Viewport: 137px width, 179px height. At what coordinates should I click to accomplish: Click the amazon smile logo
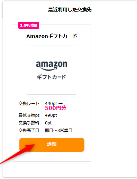tap(52, 66)
